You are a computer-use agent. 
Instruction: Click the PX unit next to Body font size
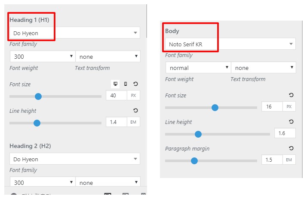point(289,107)
